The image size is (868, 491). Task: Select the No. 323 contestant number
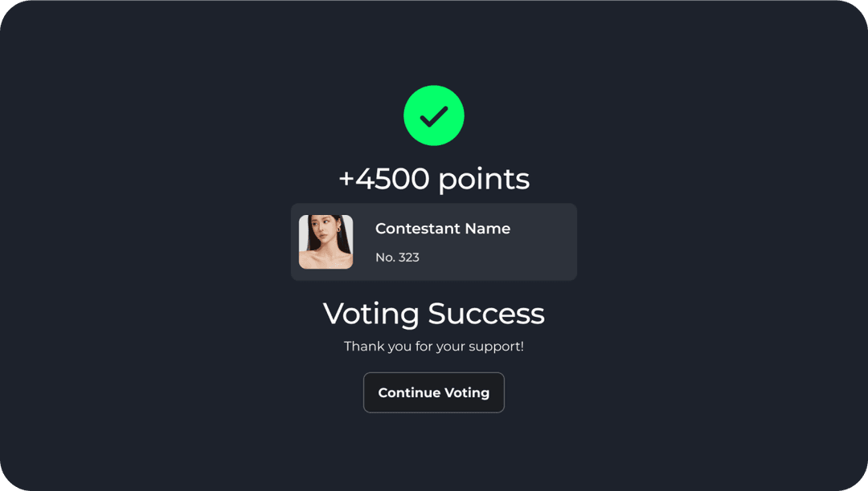pyautogui.click(x=397, y=258)
